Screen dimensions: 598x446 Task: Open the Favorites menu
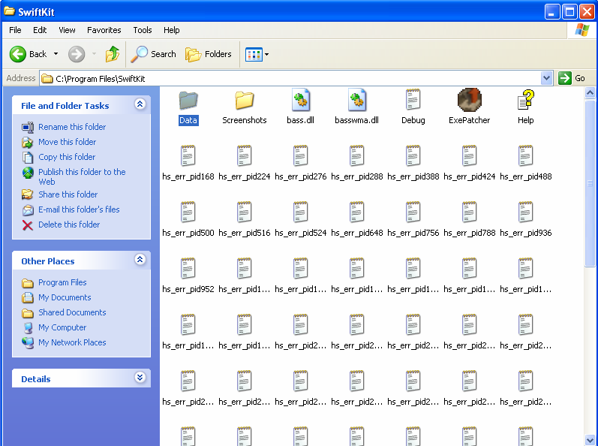[104, 30]
